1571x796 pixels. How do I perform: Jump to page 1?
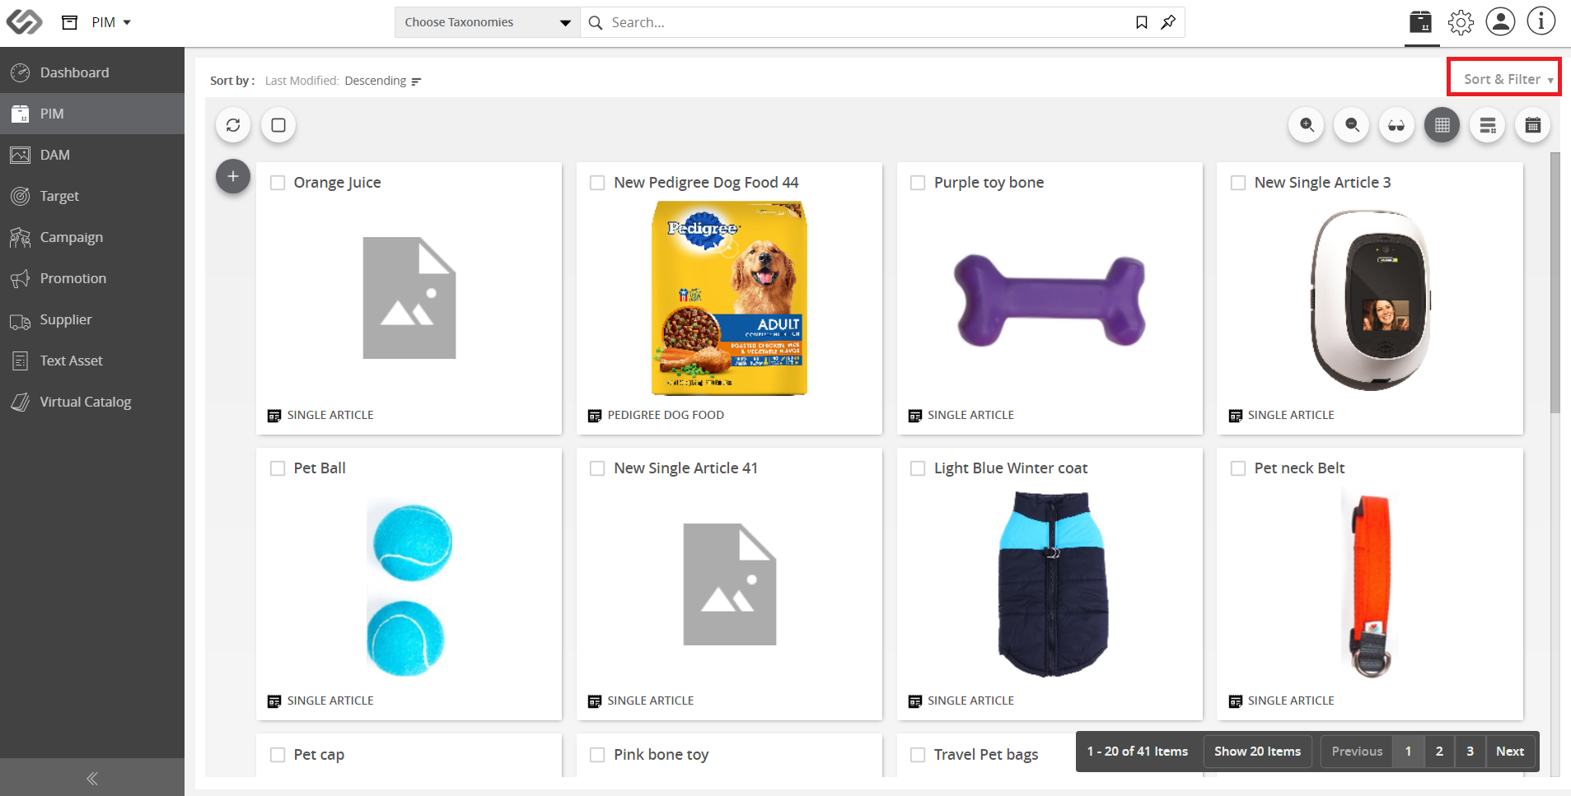pos(1409,752)
